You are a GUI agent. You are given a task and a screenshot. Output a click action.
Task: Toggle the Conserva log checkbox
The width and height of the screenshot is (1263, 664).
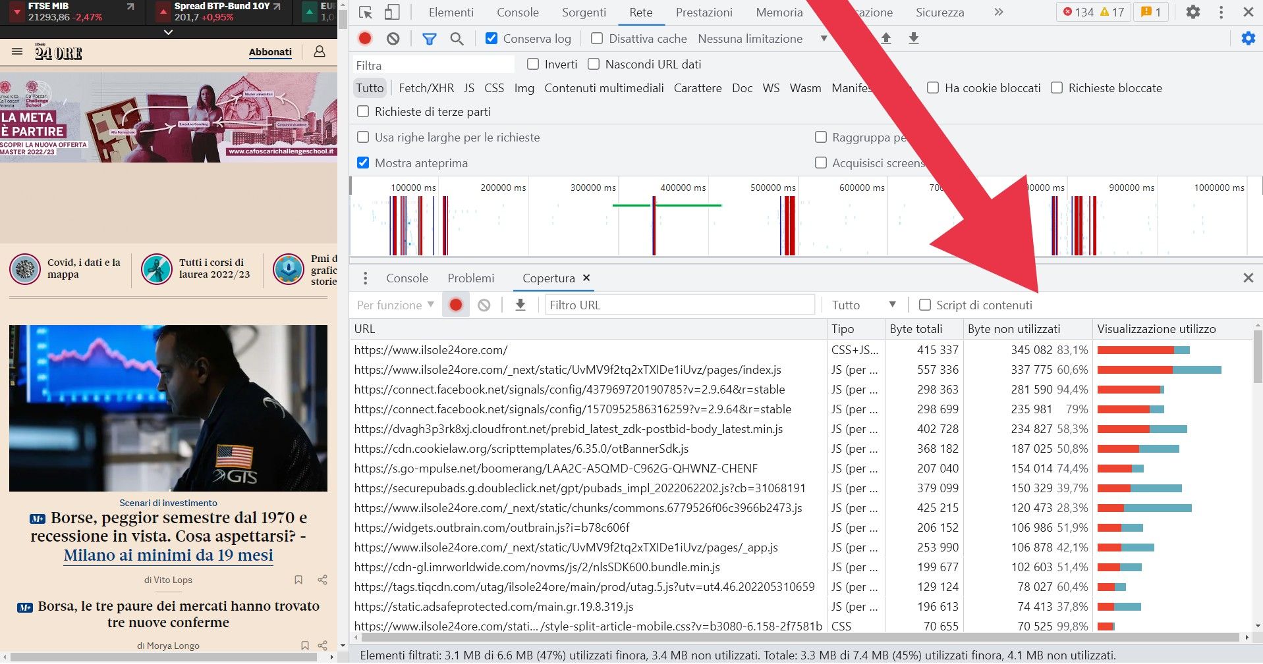[x=491, y=39]
